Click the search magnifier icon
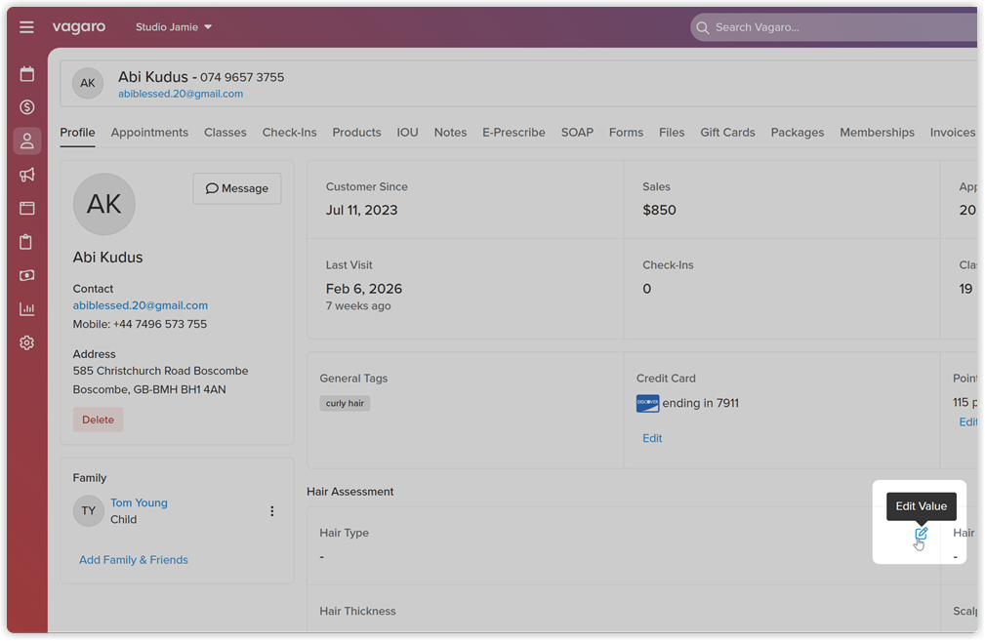The image size is (985, 641). click(702, 27)
